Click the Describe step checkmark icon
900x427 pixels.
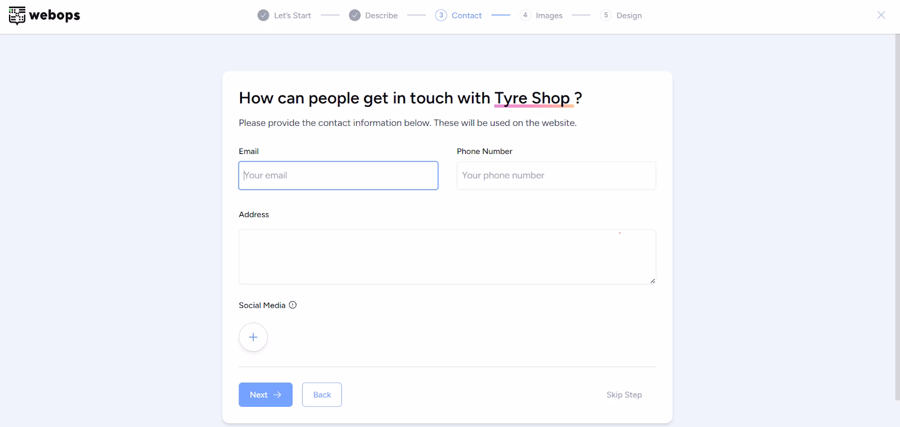(x=354, y=16)
